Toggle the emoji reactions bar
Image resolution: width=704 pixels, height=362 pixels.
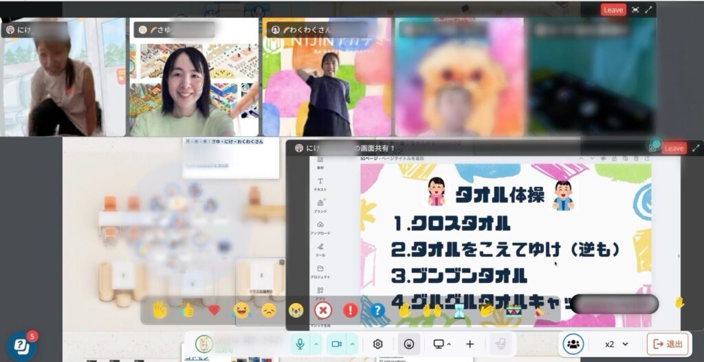coord(408,344)
